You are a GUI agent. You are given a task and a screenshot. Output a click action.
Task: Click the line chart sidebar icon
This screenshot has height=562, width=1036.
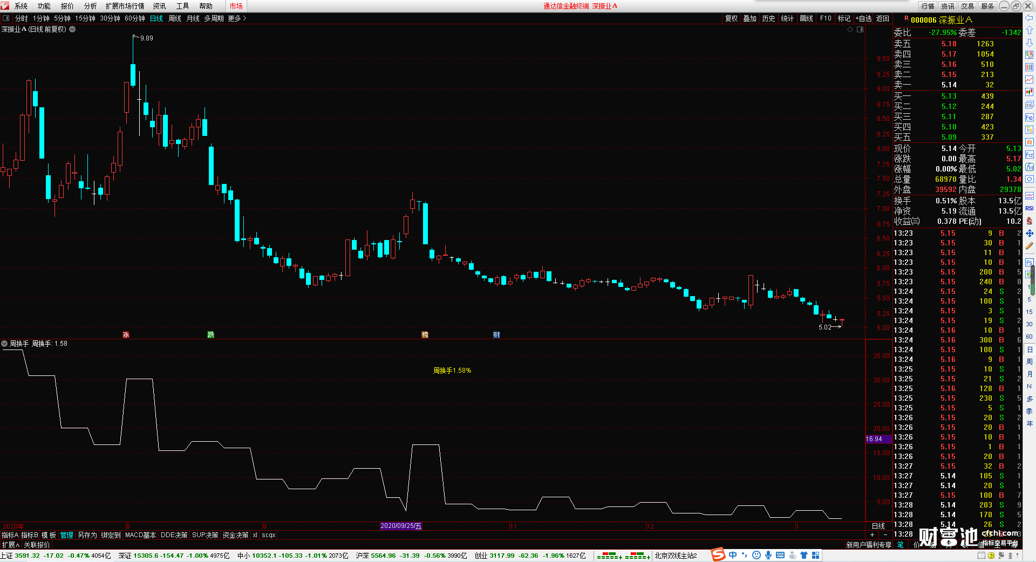point(1030,80)
